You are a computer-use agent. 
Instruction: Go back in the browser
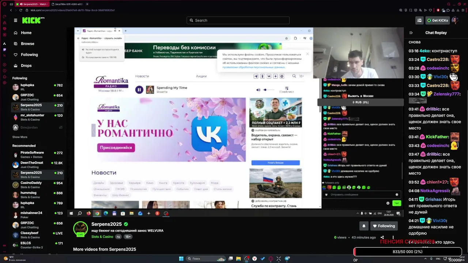[x=11, y=10]
